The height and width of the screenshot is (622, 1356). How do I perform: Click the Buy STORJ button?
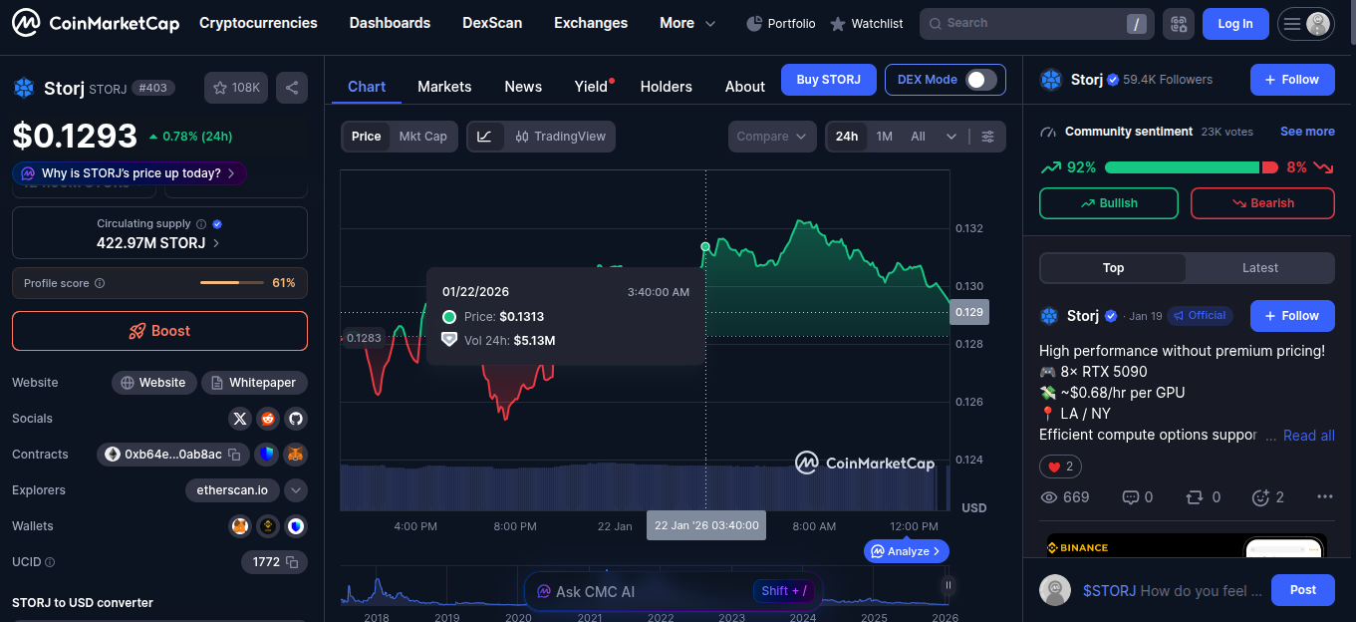(828, 80)
